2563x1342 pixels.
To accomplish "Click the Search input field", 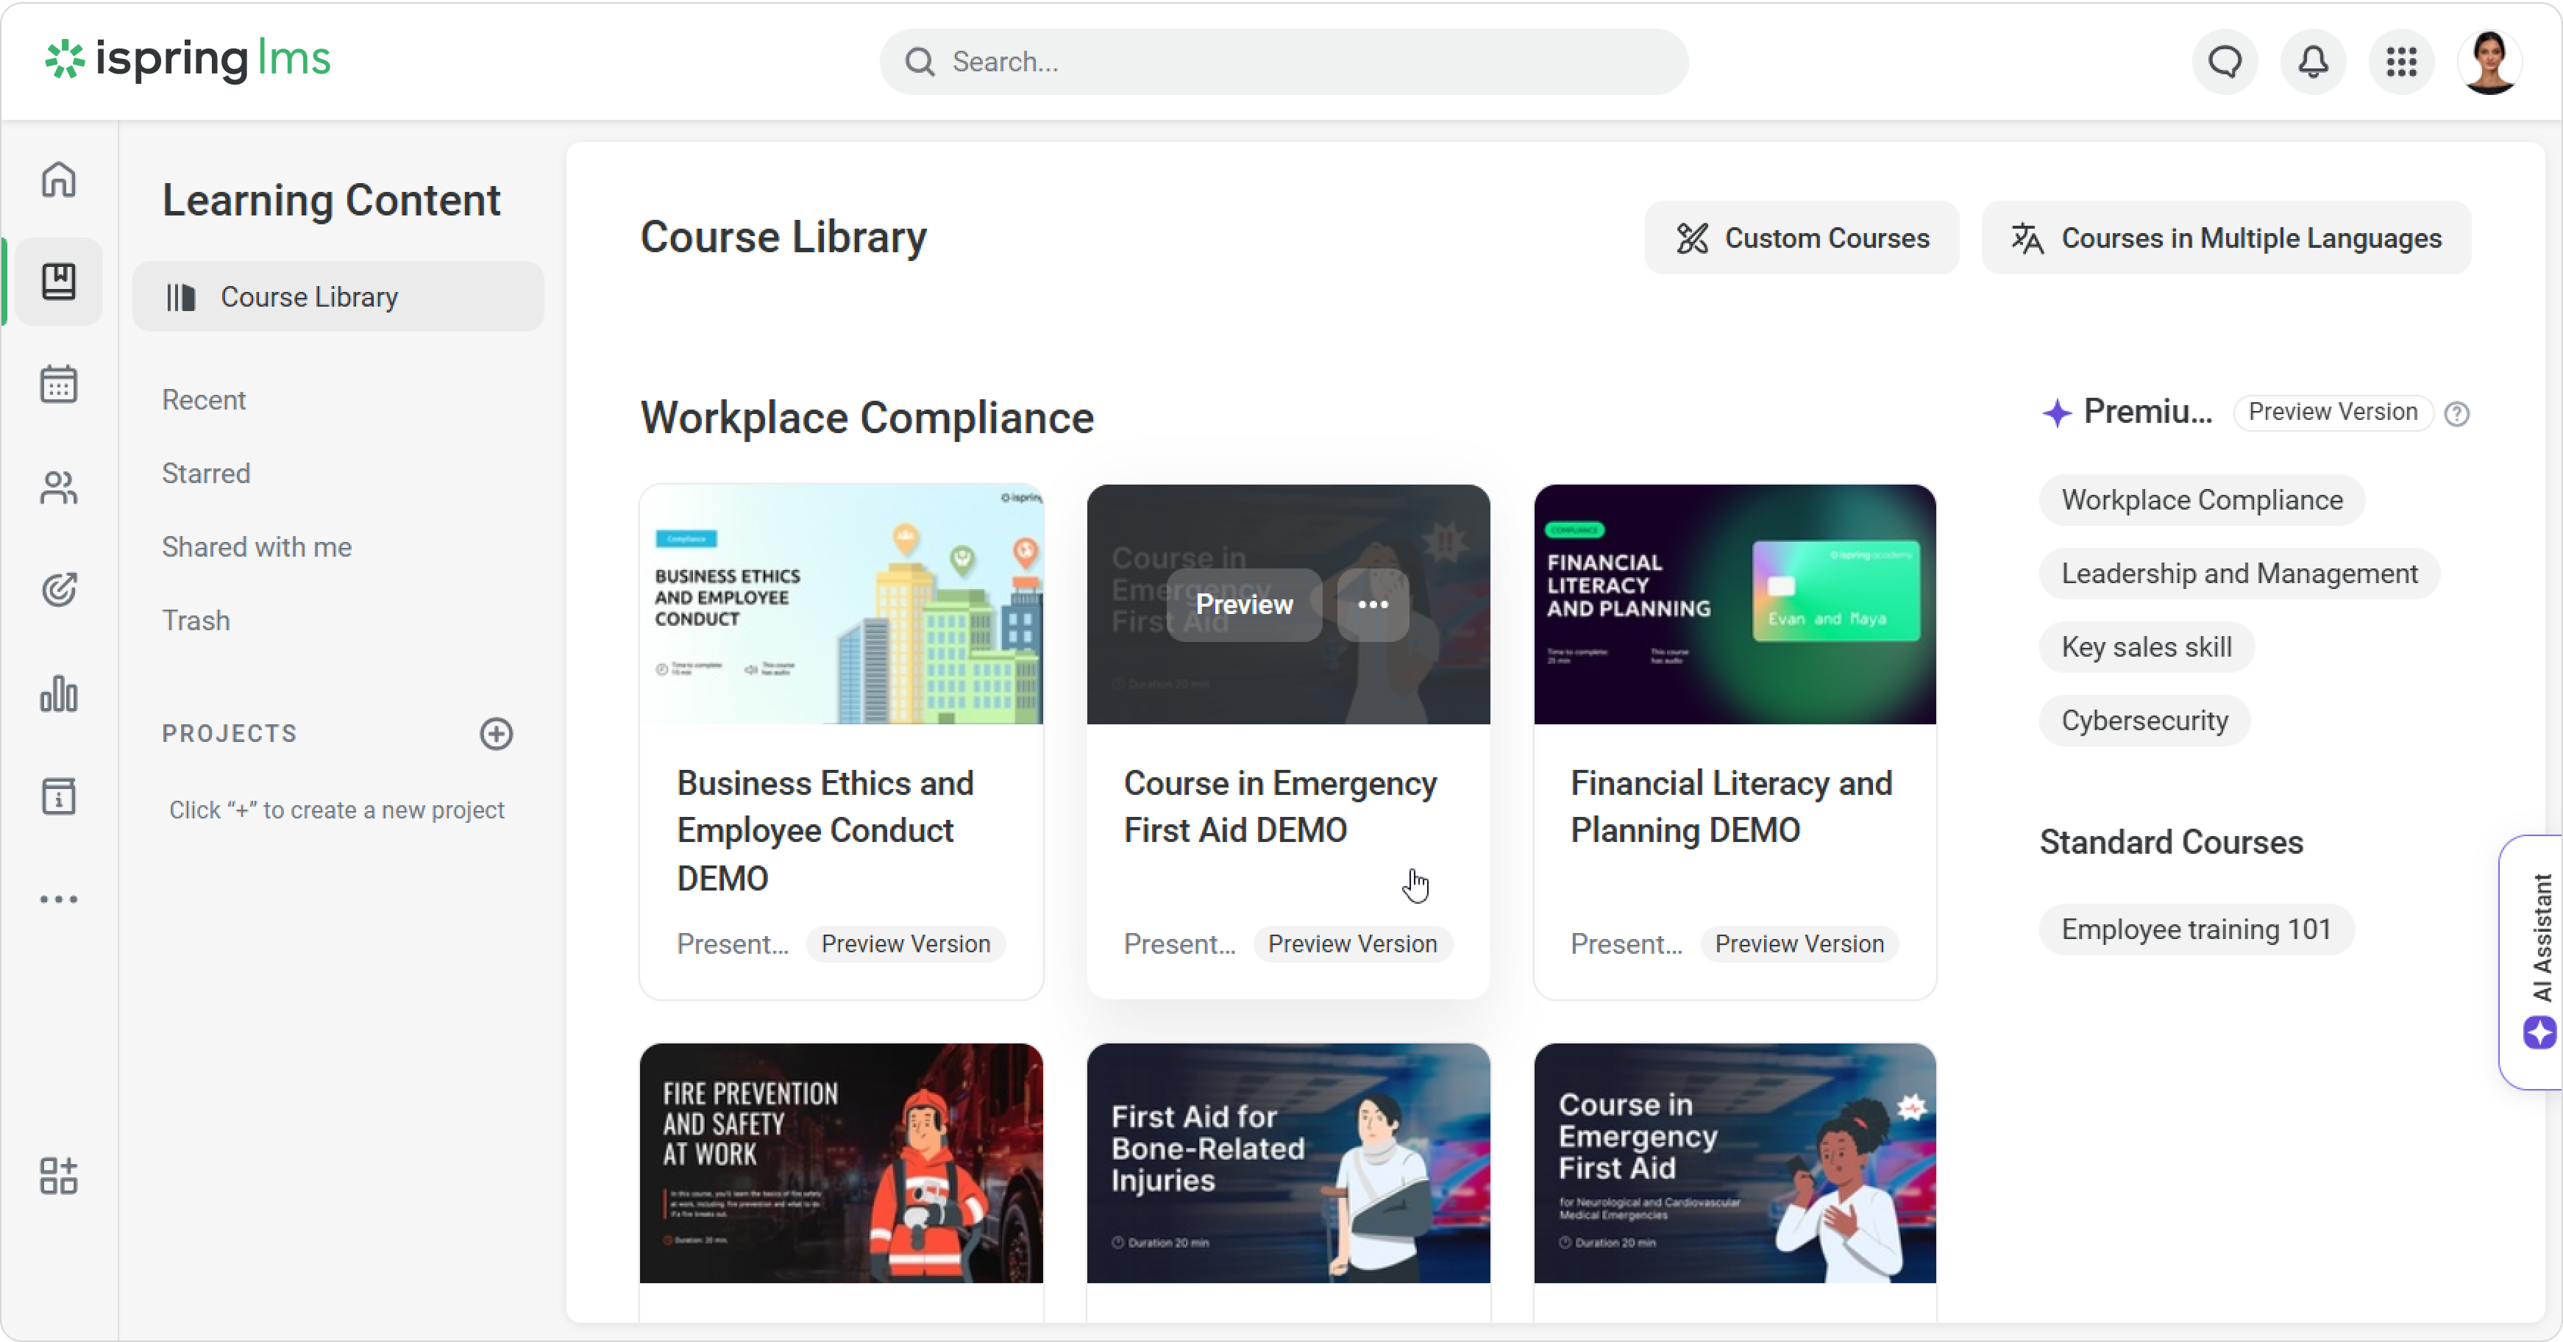I will 1284,62.
